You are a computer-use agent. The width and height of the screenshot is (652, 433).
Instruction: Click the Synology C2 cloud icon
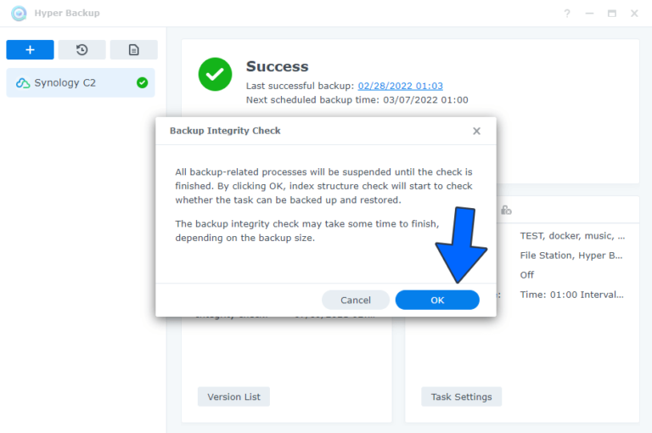[x=23, y=83]
